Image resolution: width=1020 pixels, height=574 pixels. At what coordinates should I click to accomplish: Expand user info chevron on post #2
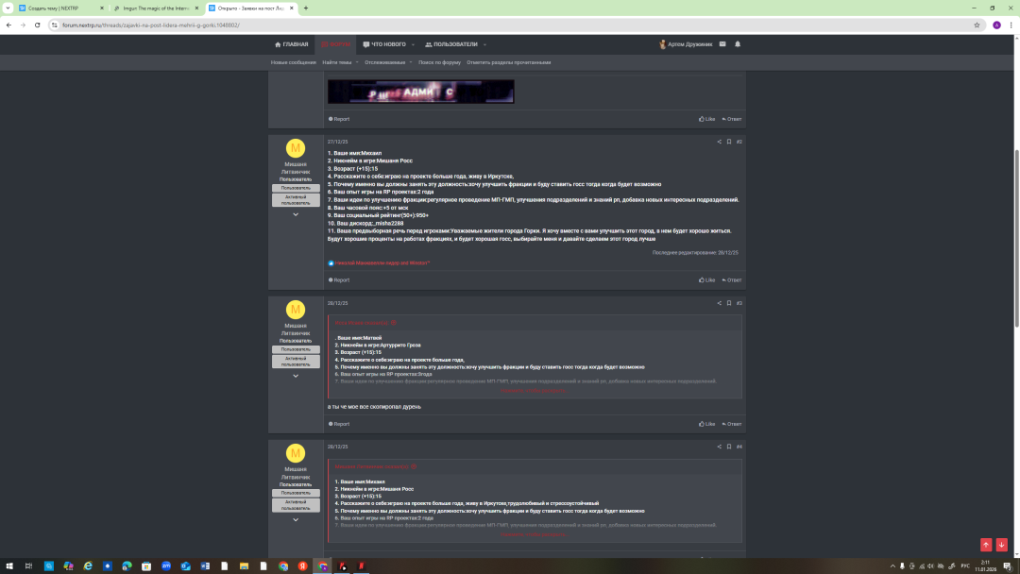pos(296,214)
